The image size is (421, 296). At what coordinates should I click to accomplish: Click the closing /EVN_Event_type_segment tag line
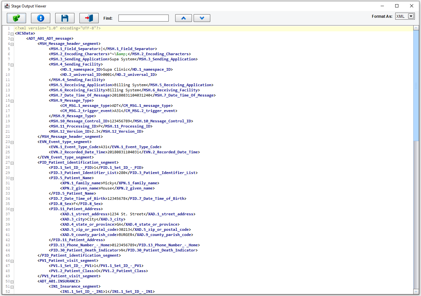65,157
